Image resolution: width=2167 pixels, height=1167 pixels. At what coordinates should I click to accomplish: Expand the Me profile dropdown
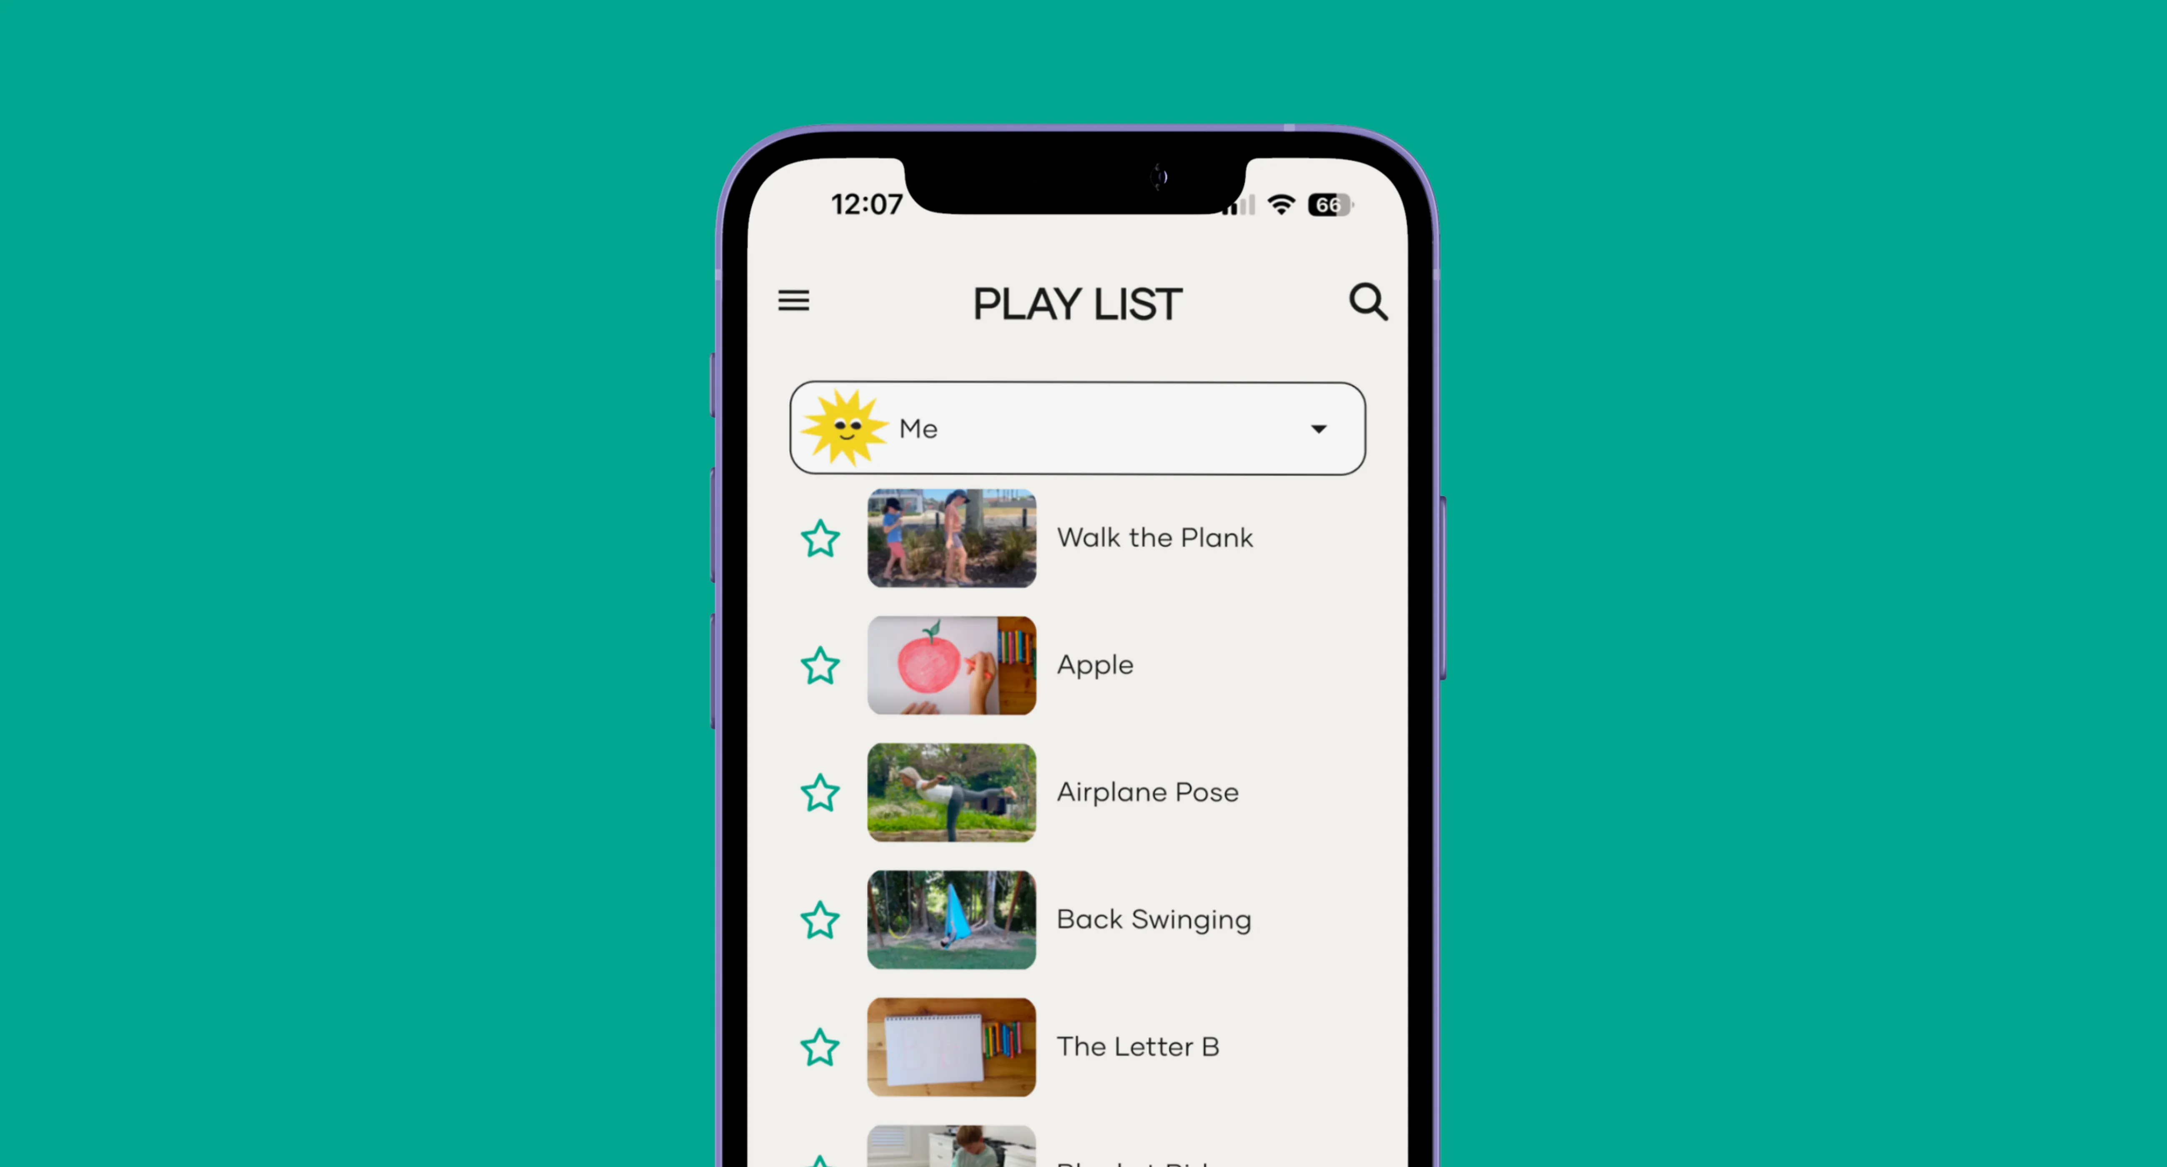(1316, 427)
